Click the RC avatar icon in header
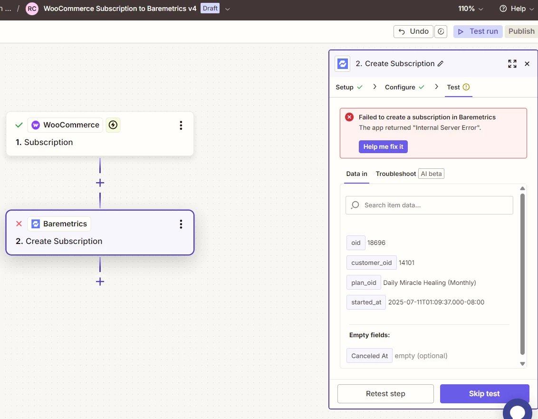The height and width of the screenshot is (419, 538). [x=32, y=9]
